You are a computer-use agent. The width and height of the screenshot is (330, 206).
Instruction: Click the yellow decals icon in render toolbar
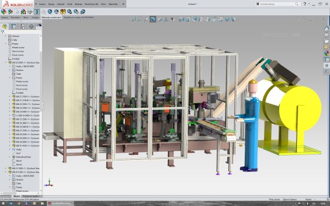click(x=63, y=12)
